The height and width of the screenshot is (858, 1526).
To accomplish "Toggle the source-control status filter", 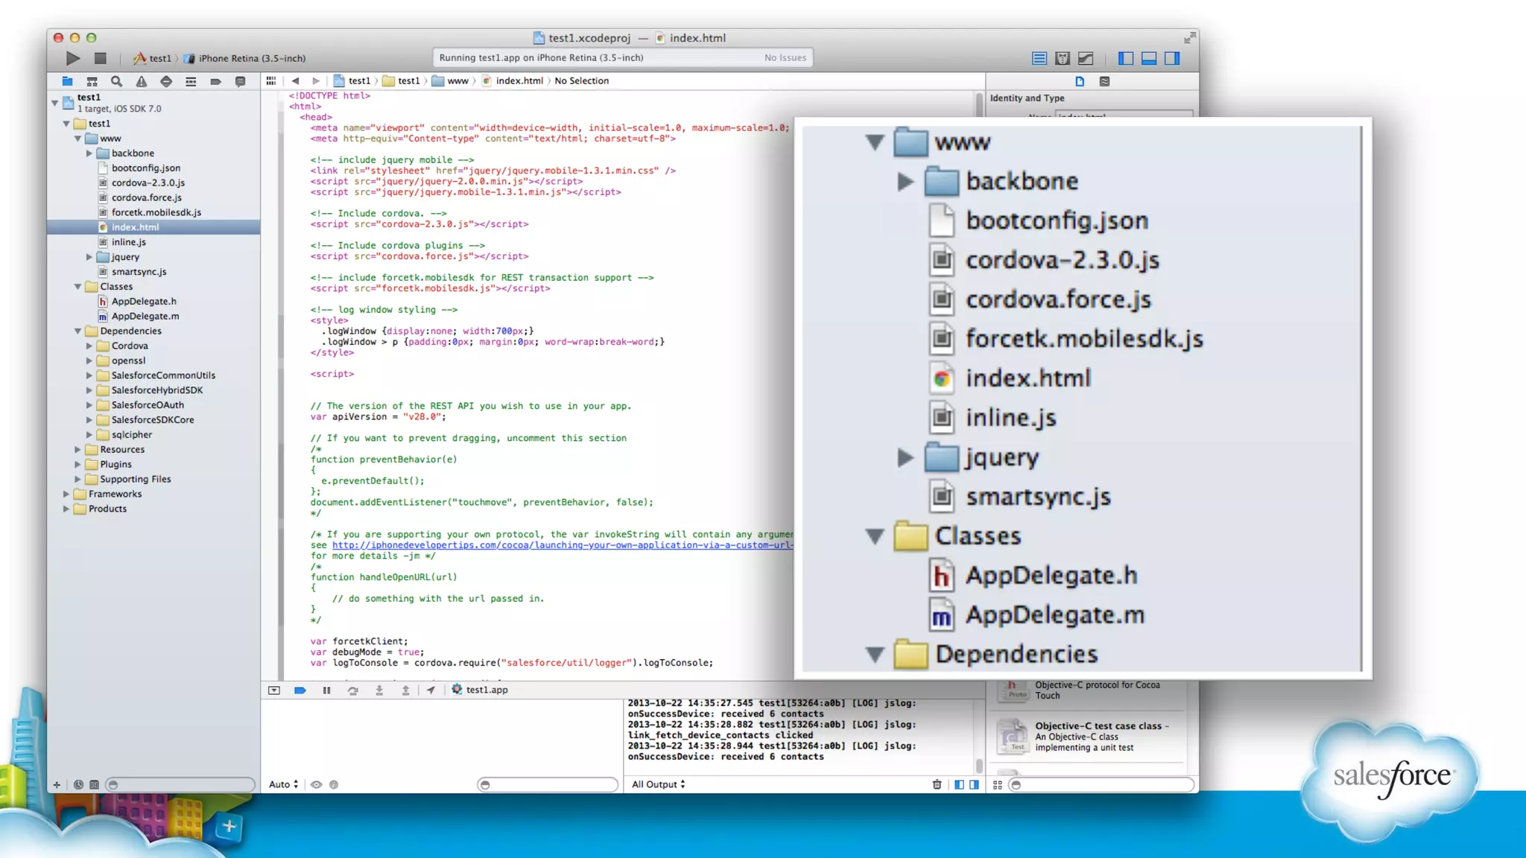I will coord(94,784).
